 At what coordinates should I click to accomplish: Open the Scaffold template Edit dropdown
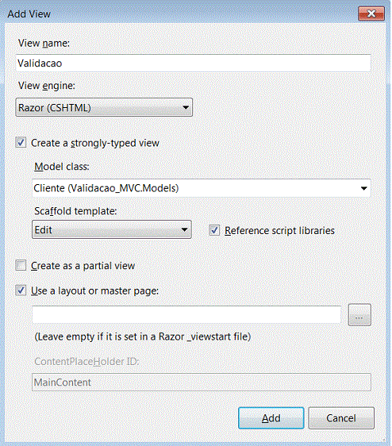[x=112, y=229]
